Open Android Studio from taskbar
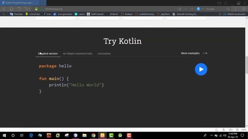The height and width of the screenshot is (139, 248). 120,136
